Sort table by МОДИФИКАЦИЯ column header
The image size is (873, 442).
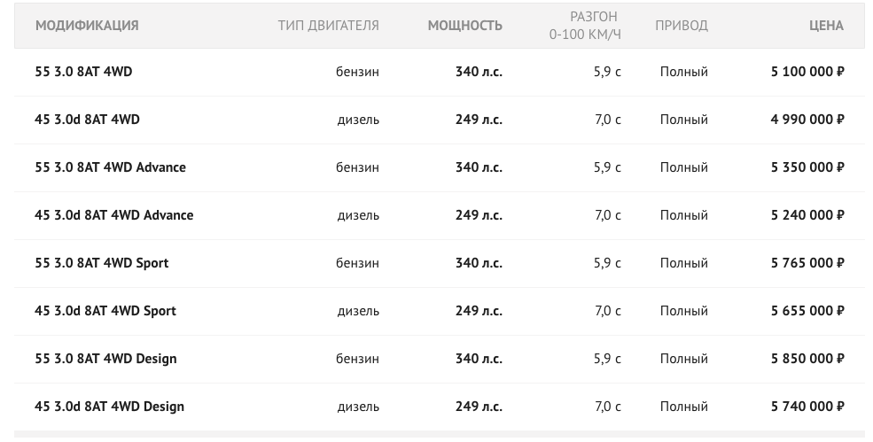click(87, 26)
